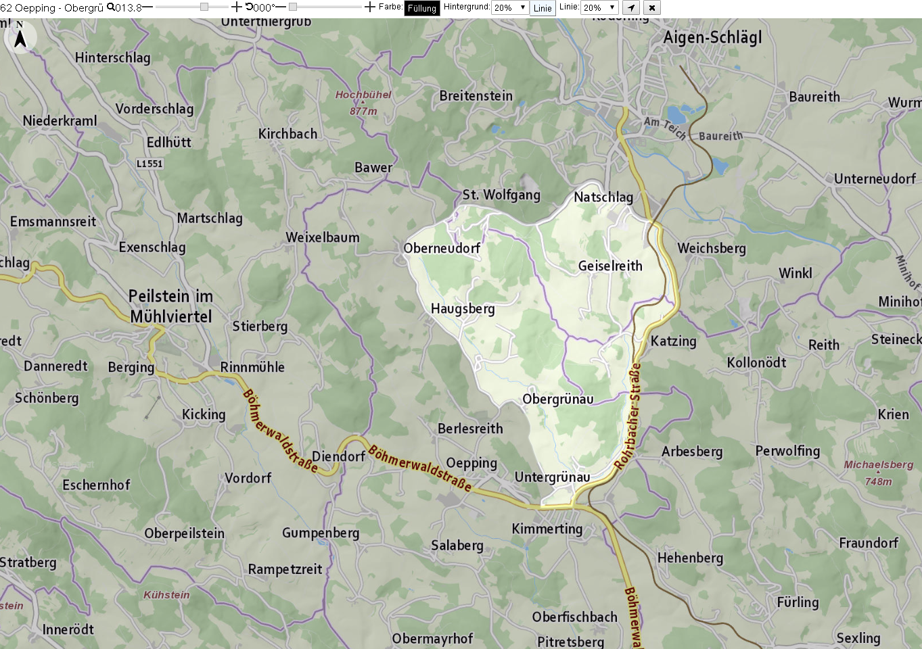Click the Geiselreith label inside highlighted area

tap(610, 266)
